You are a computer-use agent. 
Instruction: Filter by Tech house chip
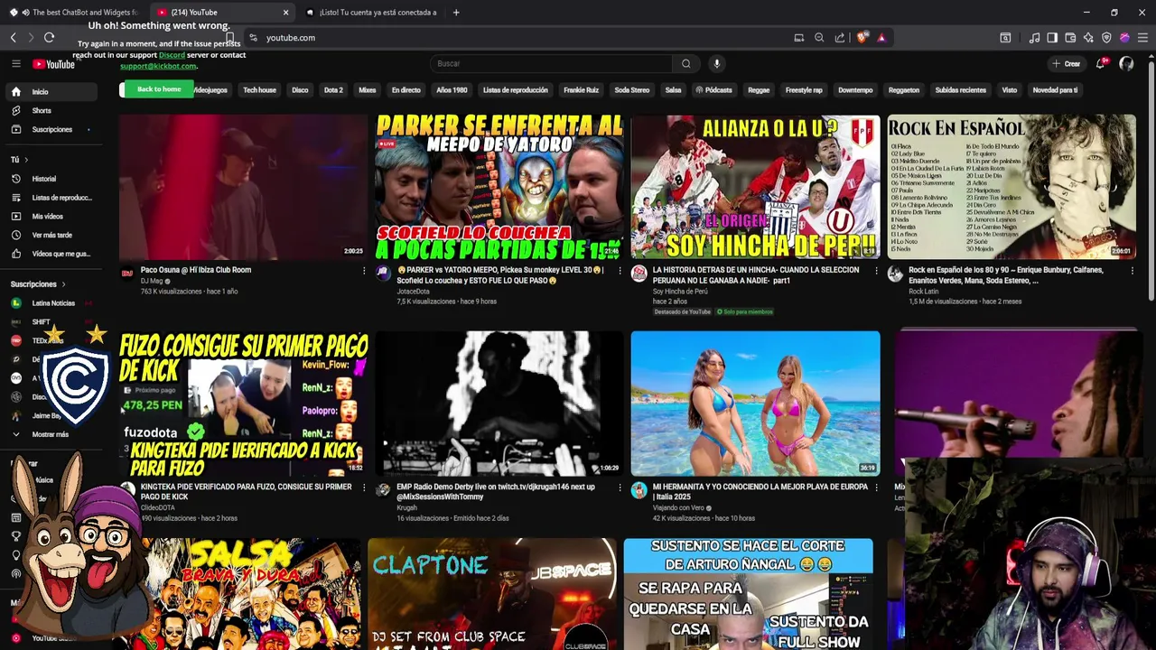(259, 90)
